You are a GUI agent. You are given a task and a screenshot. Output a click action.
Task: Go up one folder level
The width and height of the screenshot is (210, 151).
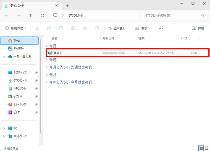click(30, 15)
